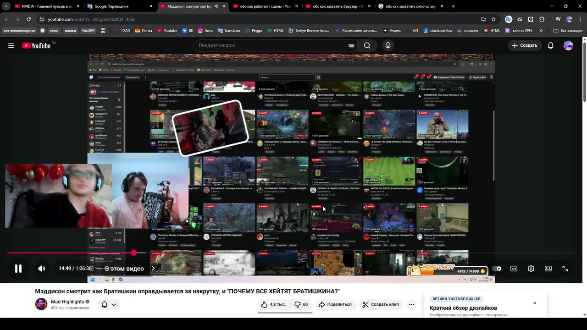Reload the current page
Image resolution: width=587 pixels, height=330 pixels.
coord(28,19)
